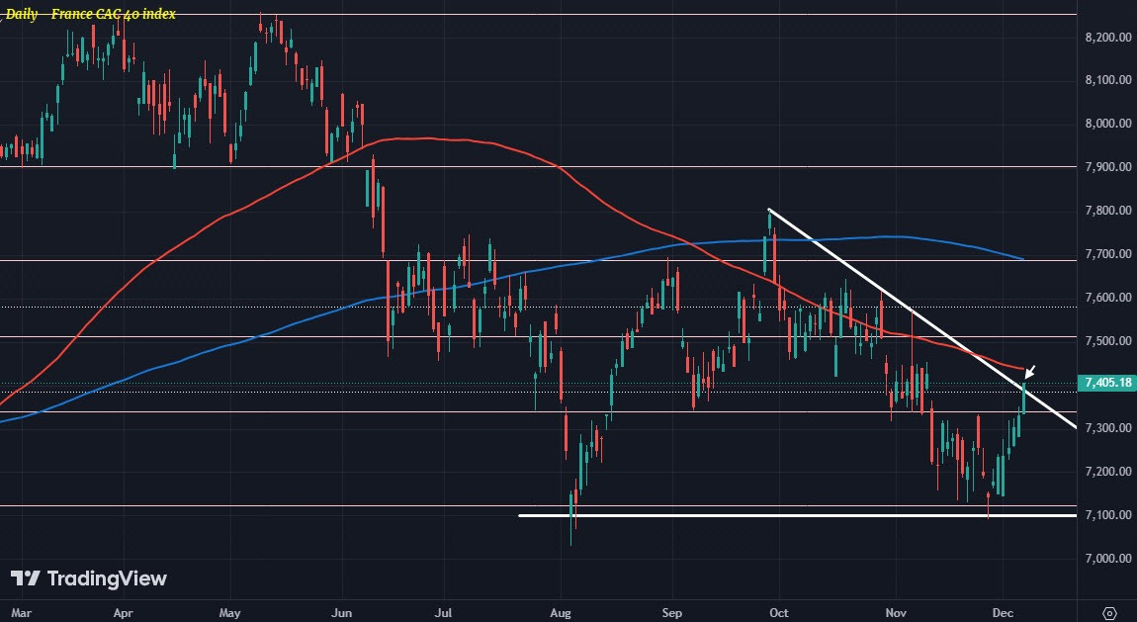
Task: Click the 7,000.00 price axis label
Action: pos(1107,558)
